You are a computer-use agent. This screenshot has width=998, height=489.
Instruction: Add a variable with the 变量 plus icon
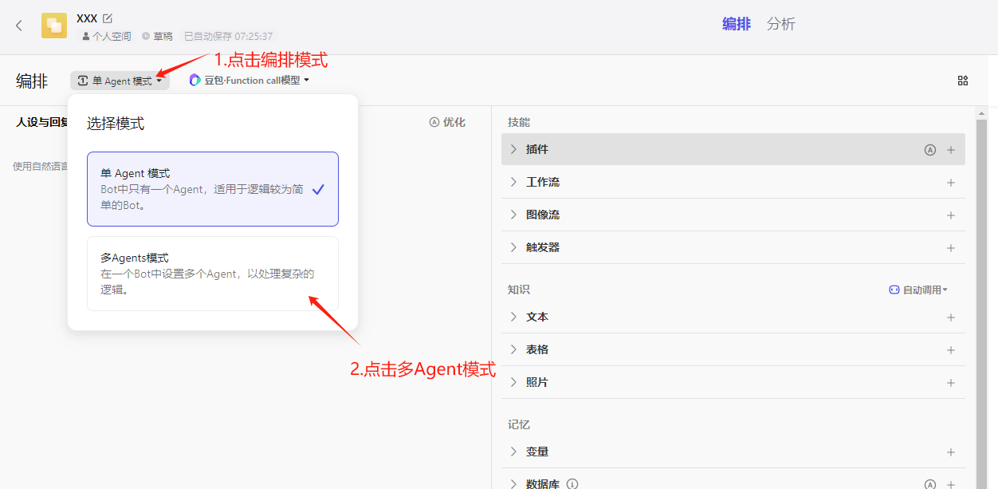pyautogui.click(x=951, y=452)
